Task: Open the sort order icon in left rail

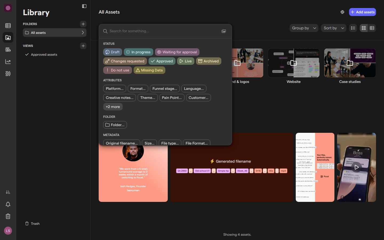Action: (8, 192)
